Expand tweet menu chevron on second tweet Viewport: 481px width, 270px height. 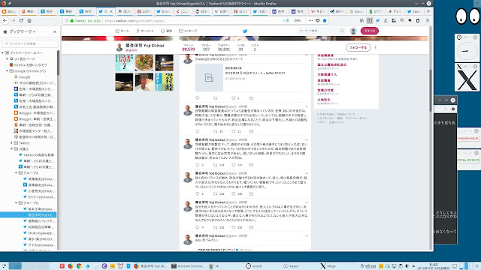click(306, 106)
